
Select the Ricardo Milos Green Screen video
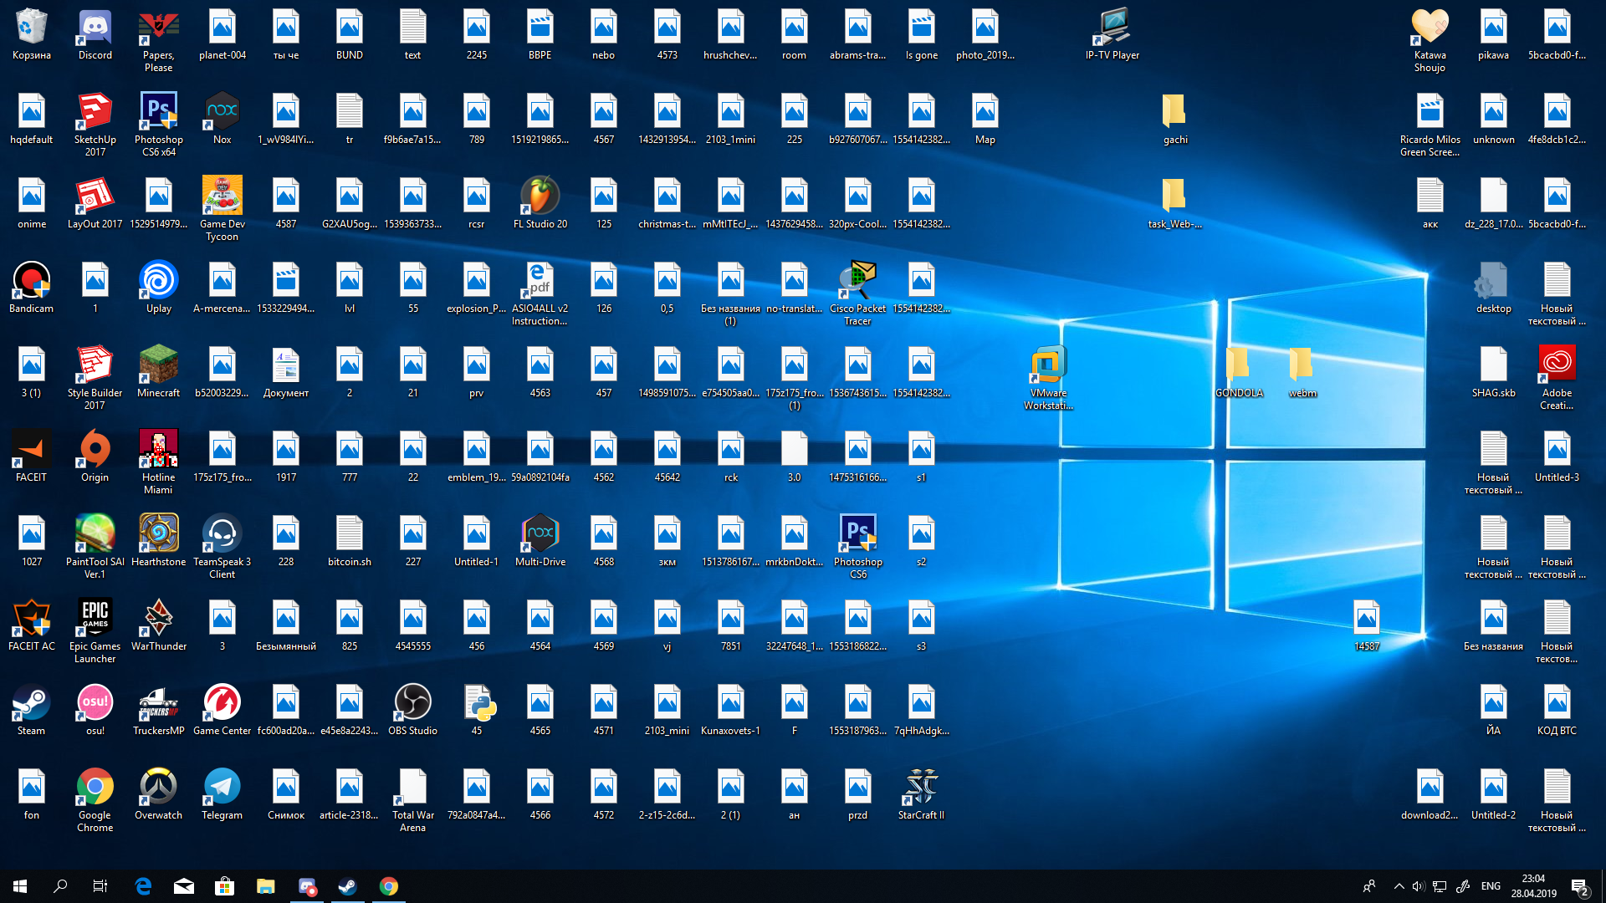(1430, 125)
